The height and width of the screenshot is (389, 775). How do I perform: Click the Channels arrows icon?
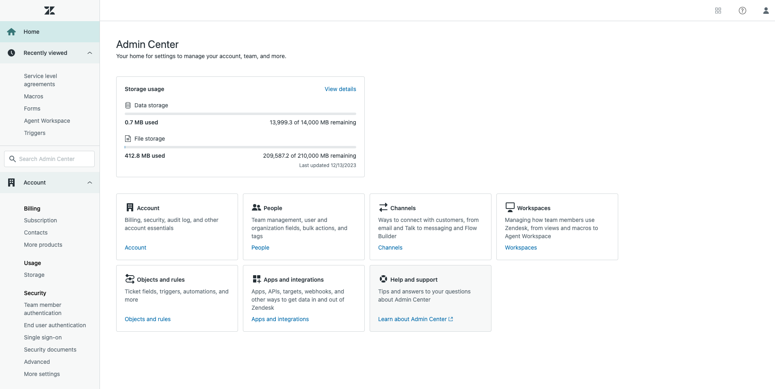tap(383, 207)
